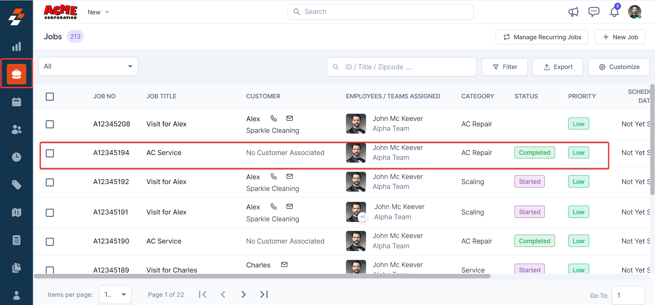
Task: Select the checkbox for job A12345191
Action: (50, 213)
